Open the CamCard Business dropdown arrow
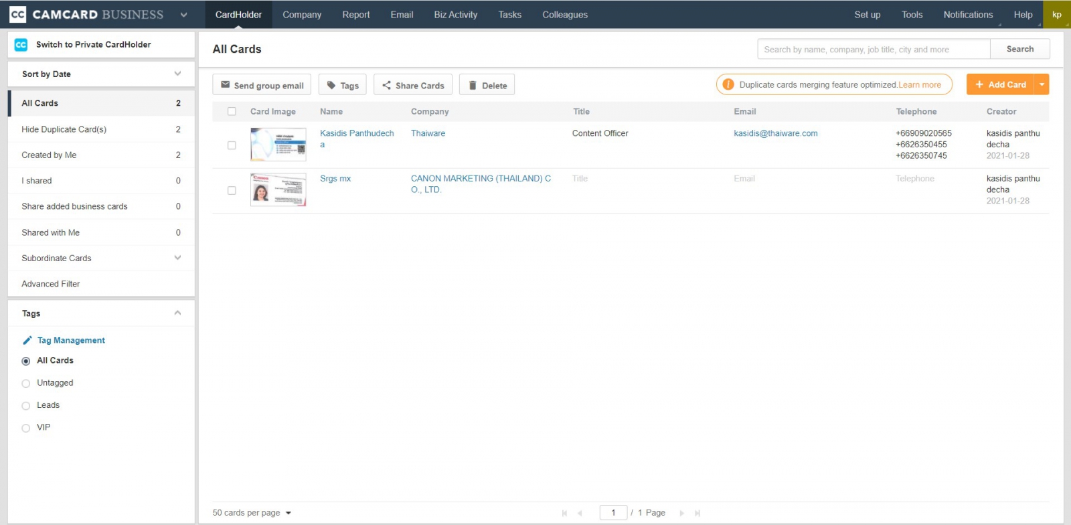Screen dimensions: 1071x525 (183, 15)
